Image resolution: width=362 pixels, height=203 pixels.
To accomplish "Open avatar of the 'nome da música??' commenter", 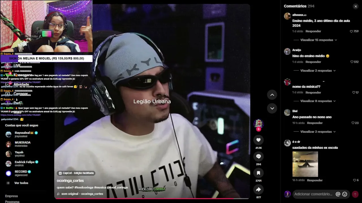I will [x=287, y=82].
